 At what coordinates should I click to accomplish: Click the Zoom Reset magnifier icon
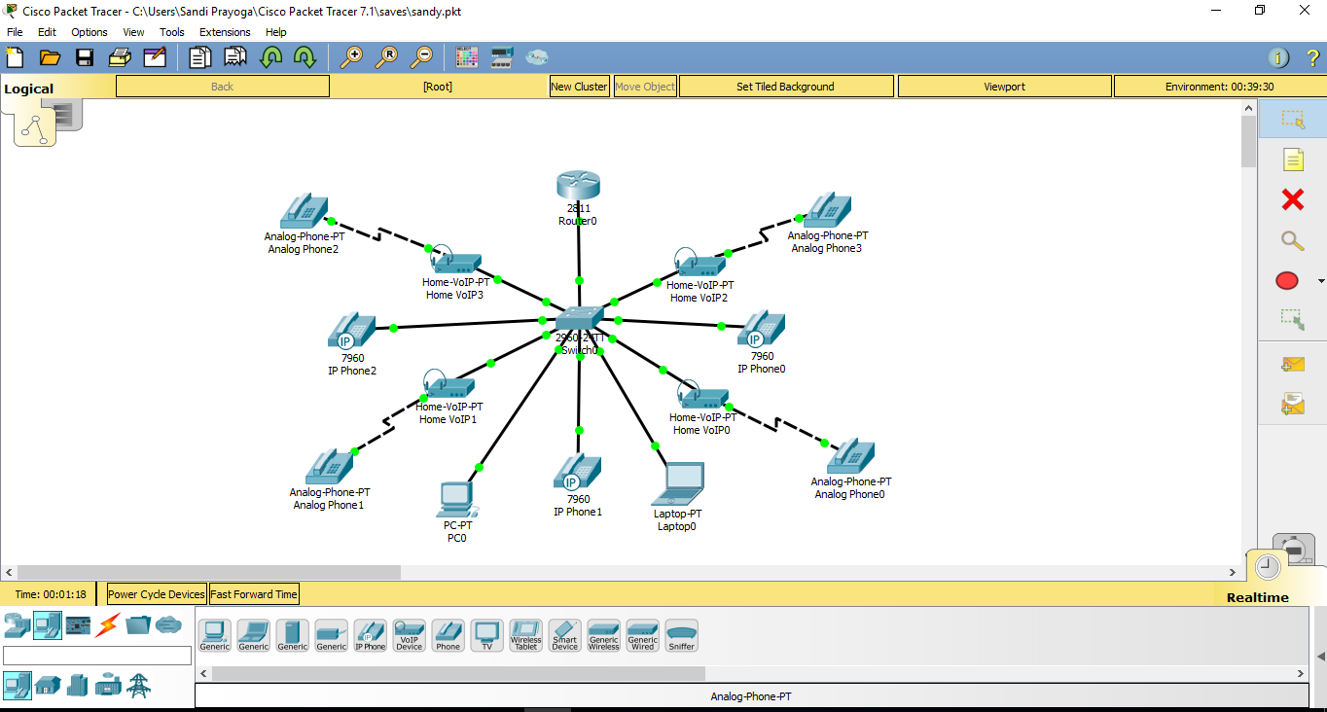(x=386, y=57)
